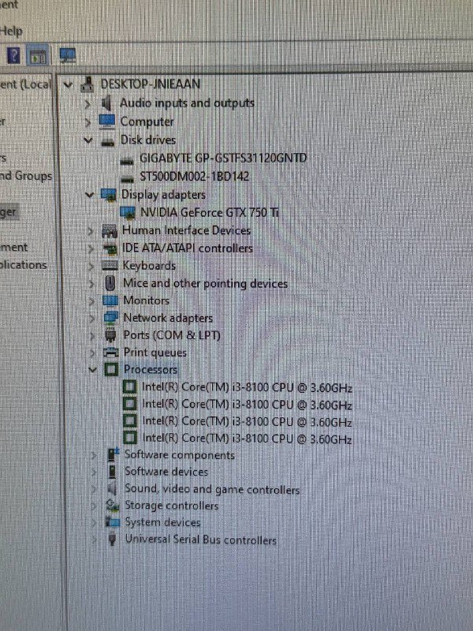
Task: Click the drive icon beside ST500DM002-1BD142
Action: click(127, 178)
